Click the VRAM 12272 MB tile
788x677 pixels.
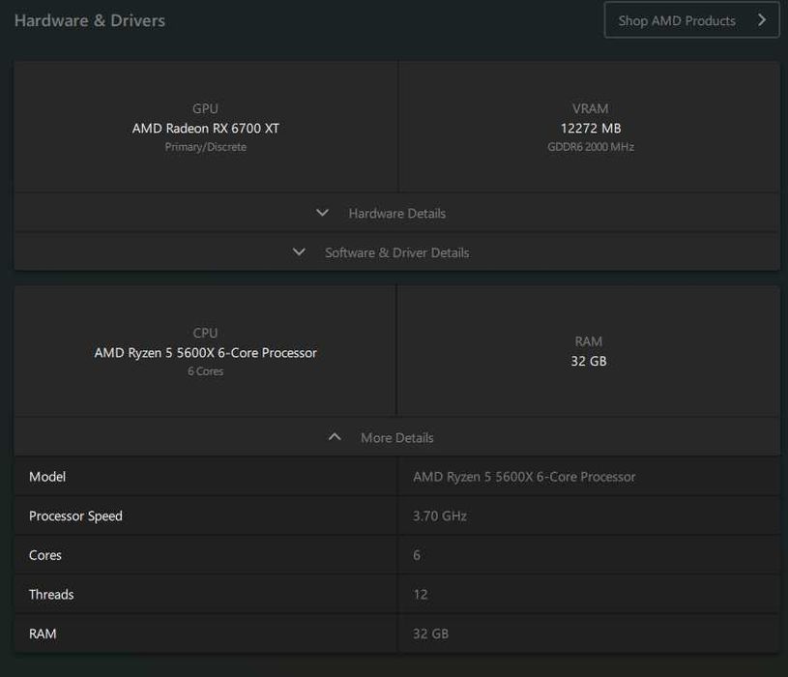[590, 128]
